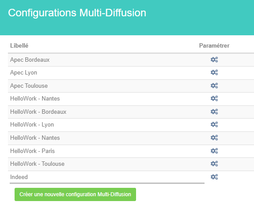The height and width of the screenshot is (209, 254).
Task: Open HelloWork - Lyon parameter gears
Action: tap(214, 124)
